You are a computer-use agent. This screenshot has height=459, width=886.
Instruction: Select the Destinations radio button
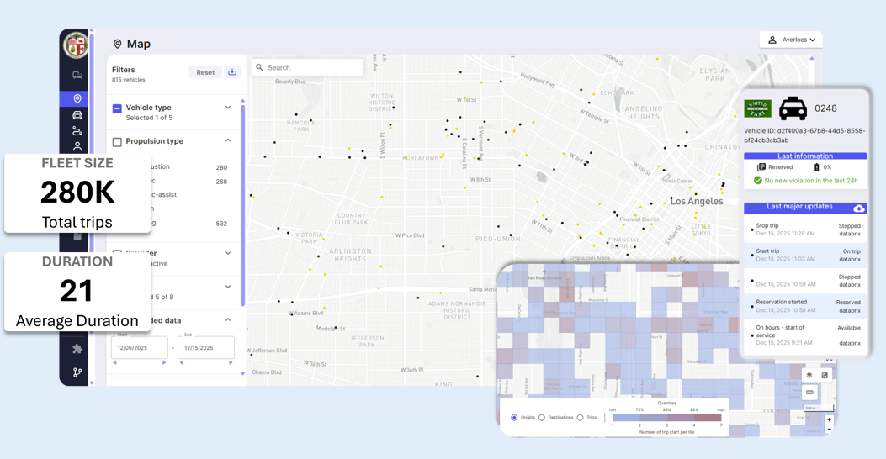542,418
